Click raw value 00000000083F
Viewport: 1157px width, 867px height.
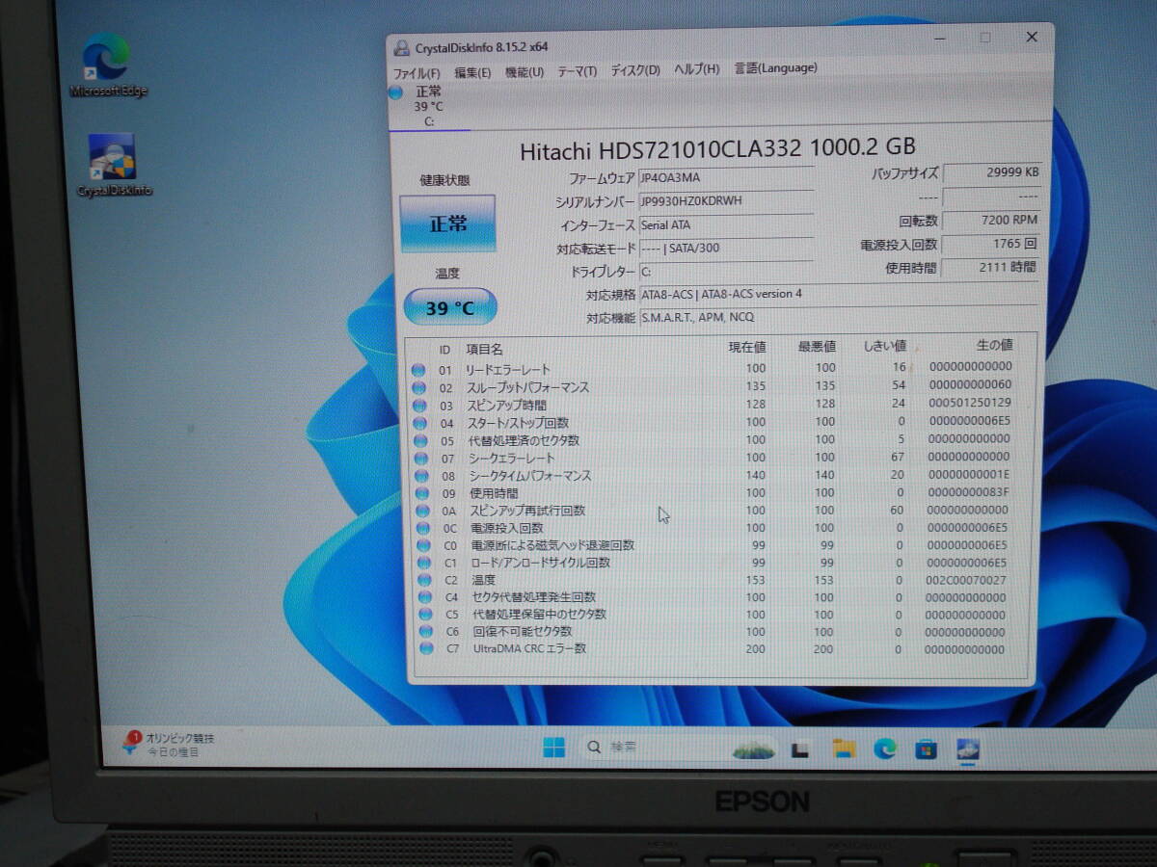tap(969, 492)
